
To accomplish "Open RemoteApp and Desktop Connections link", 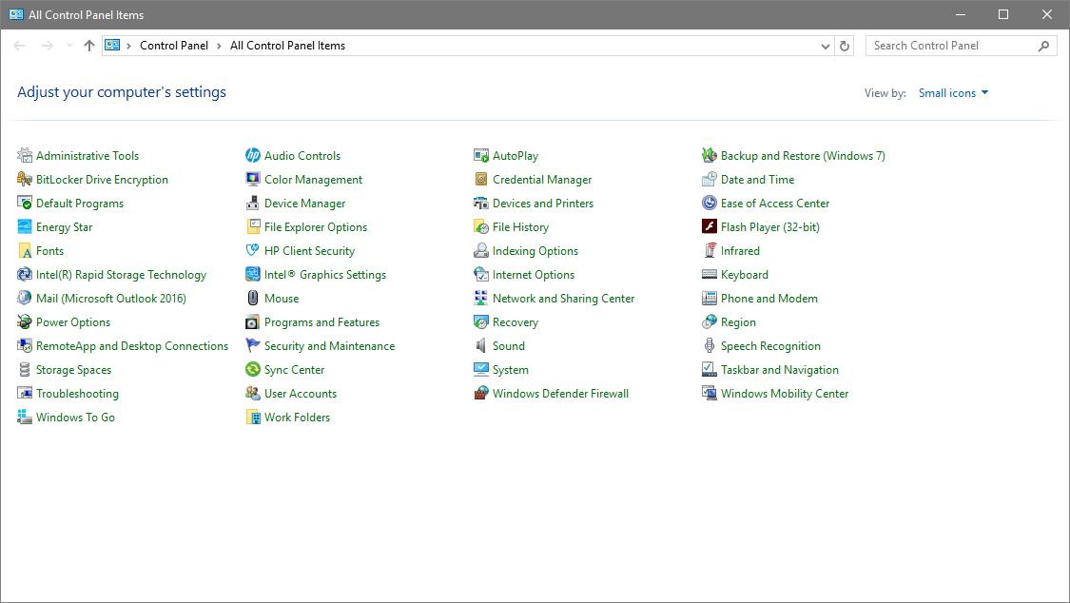I will pyautogui.click(x=132, y=346).
